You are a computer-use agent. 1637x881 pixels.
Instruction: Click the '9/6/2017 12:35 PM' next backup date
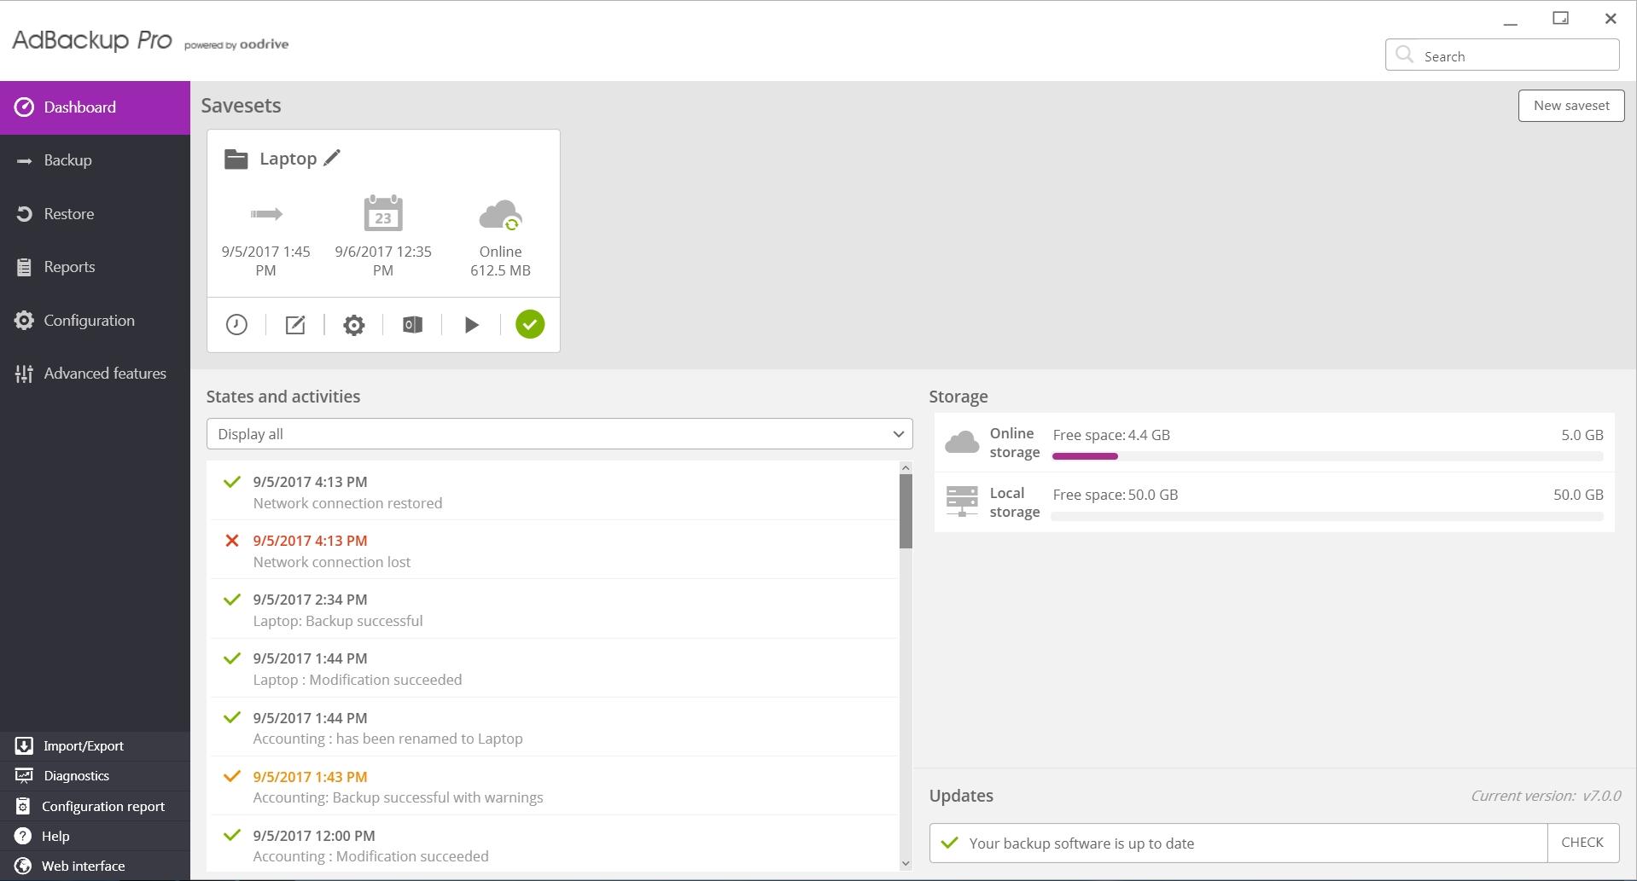click(383, 261)
